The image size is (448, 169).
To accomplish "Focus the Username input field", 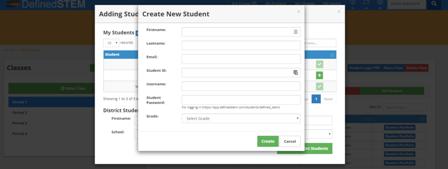I will pos(241,86).
